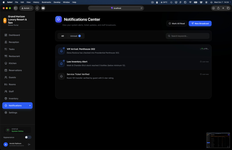
Task: Open Low Inventory Alert notification
Action: pyautogui.click(x=133, y=64)
